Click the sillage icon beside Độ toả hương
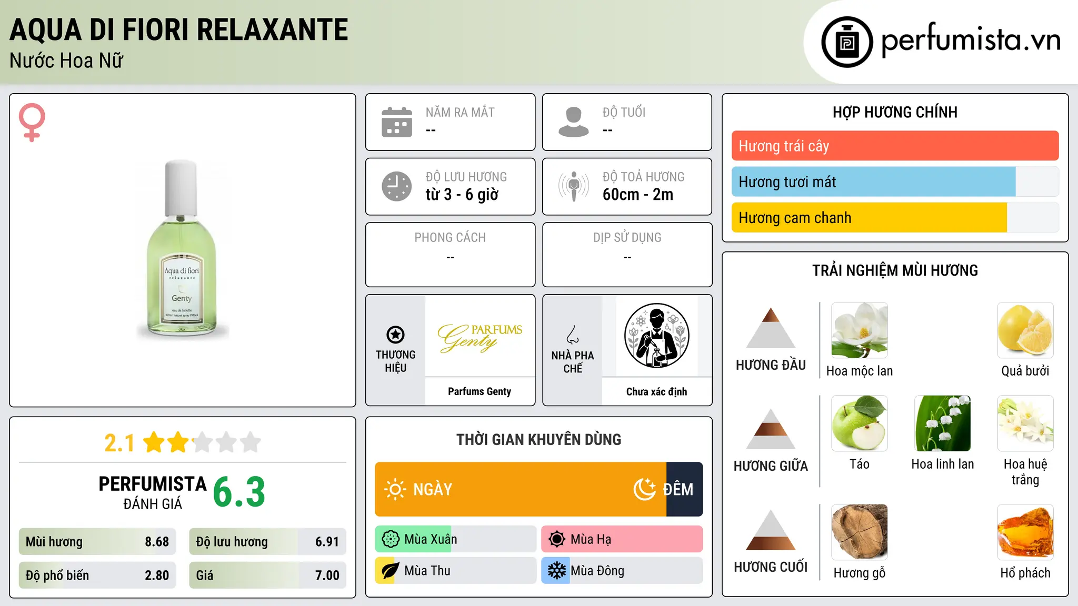Image resolution: width=1078 pixels, height=606 pixels. click(x=574, y=186)
